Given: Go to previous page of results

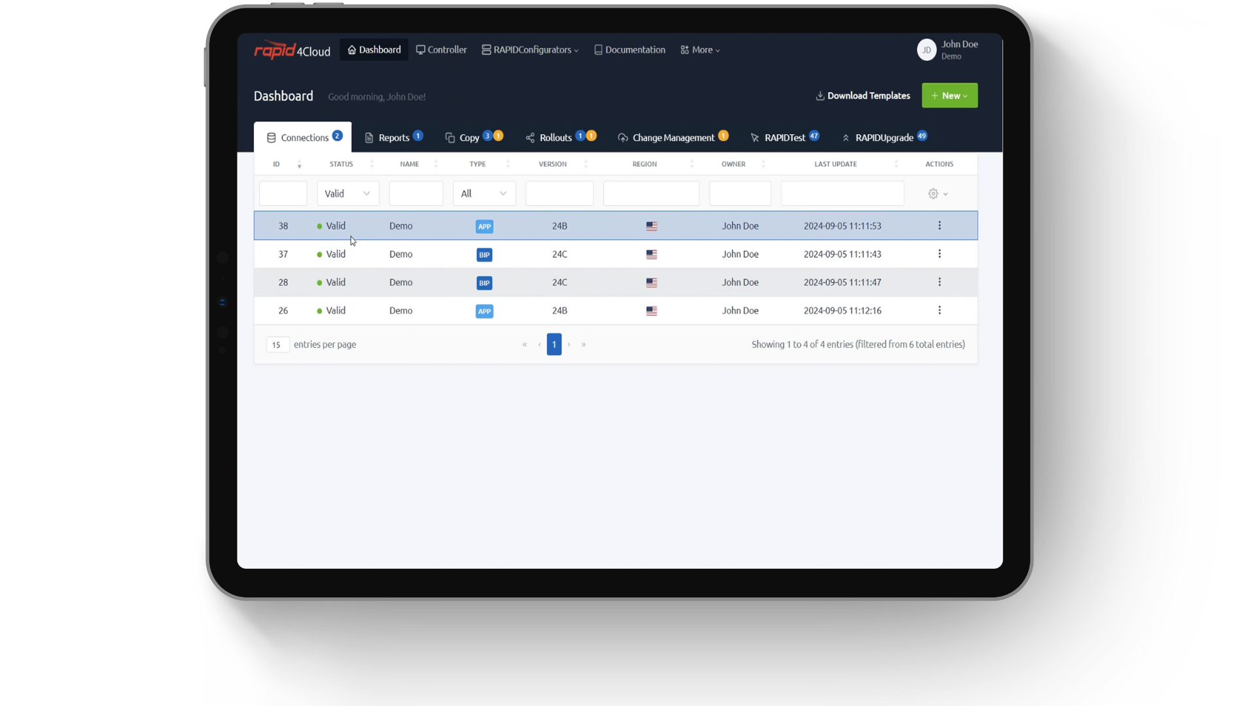Looking at the screenshot, I should pos(539,345).
